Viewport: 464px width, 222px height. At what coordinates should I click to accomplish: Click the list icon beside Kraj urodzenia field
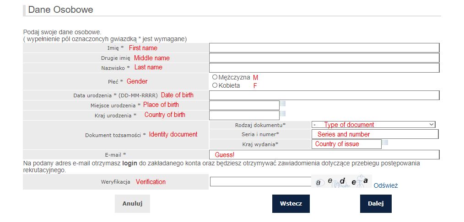tap(283, 114)
